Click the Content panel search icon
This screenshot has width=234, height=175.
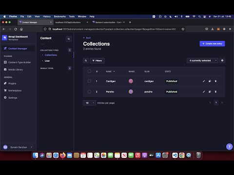(69, 39)
